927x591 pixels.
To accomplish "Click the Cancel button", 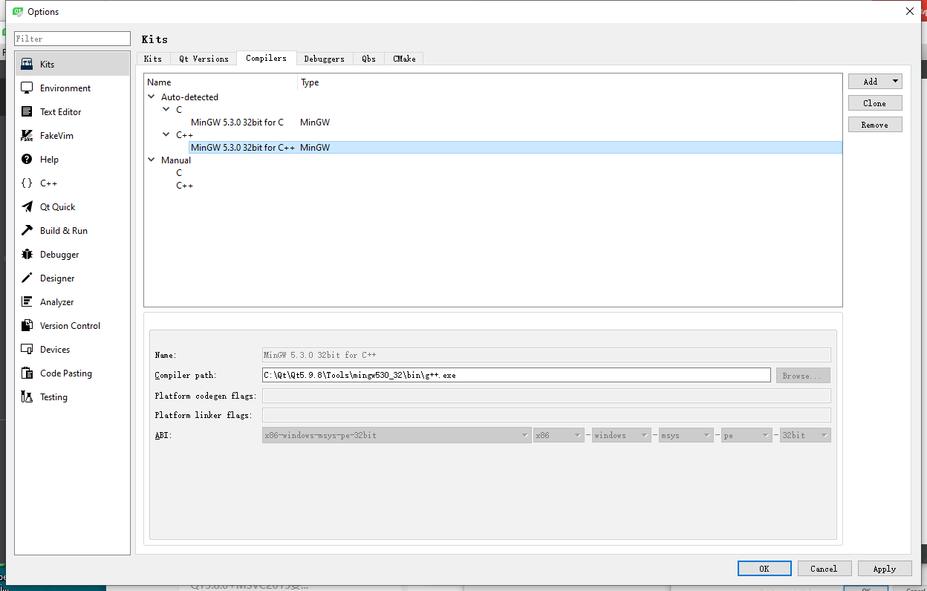I will (x=824, y=569).
